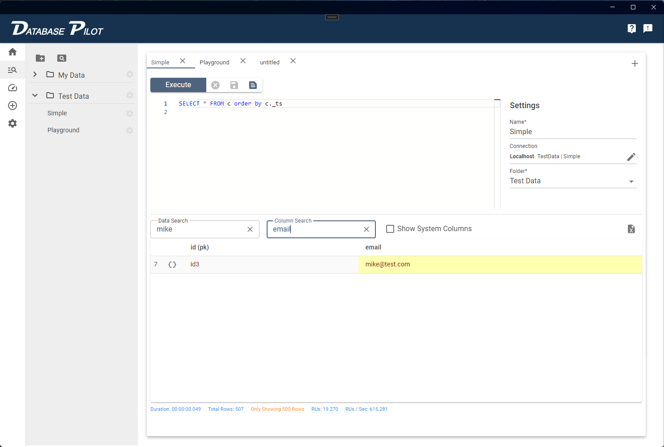This screenshot has width=664, height=447.
Task: Edit the connection with pencil icon
Action: pos(631,157)
